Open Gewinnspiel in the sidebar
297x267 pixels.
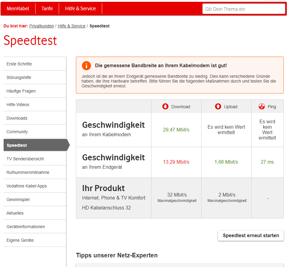tap(35, 199)
